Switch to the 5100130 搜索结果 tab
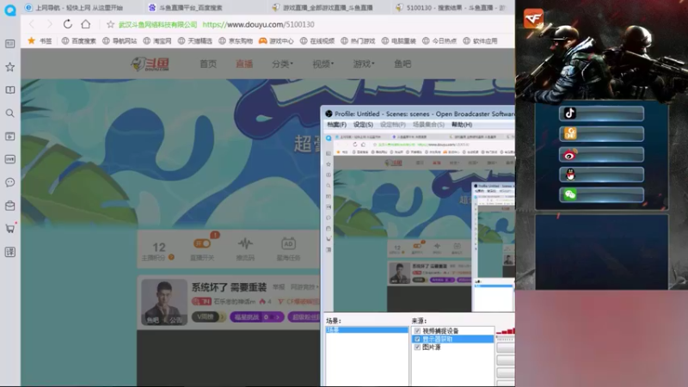 (x=451, y=8)
